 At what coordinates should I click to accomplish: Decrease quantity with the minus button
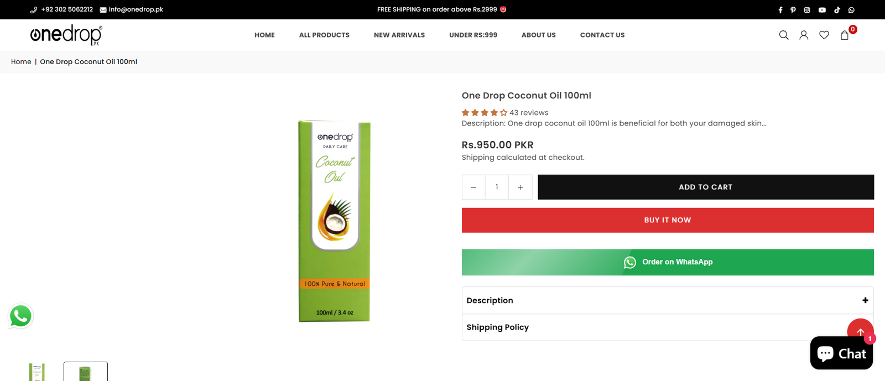473,187
